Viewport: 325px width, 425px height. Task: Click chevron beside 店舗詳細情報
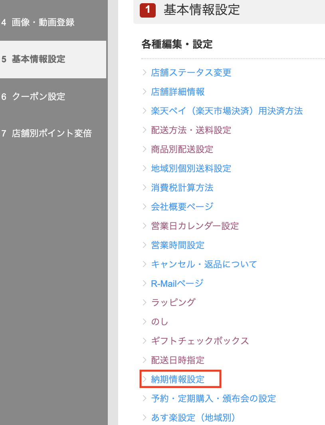145,91
